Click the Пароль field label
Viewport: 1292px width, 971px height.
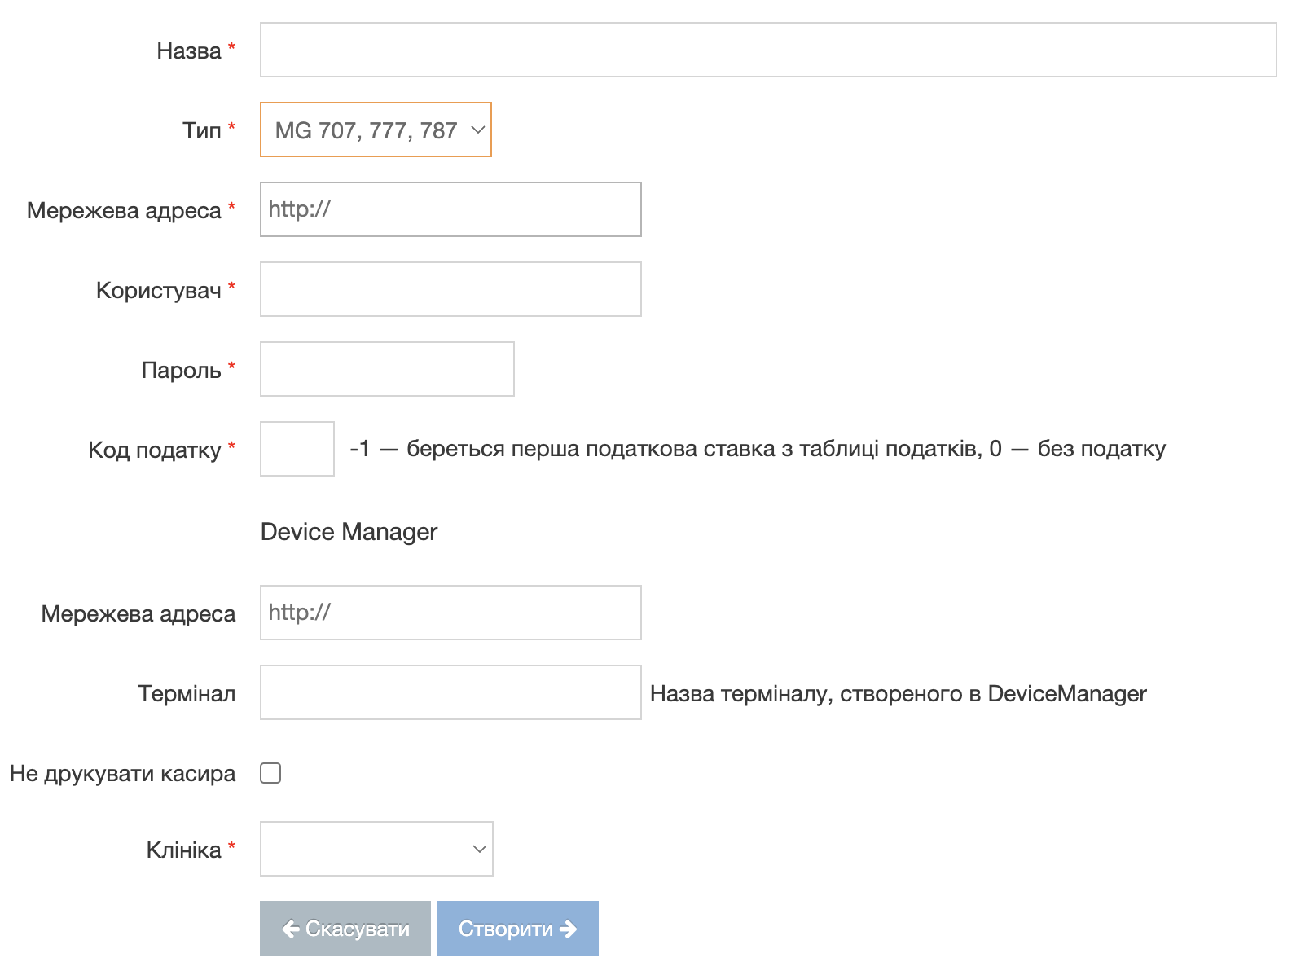point(181,371)
